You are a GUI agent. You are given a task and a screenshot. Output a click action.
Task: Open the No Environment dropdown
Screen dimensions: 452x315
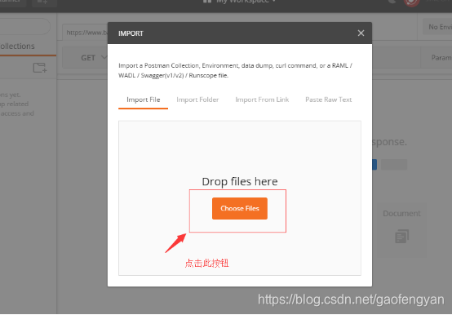pos(438,27)
